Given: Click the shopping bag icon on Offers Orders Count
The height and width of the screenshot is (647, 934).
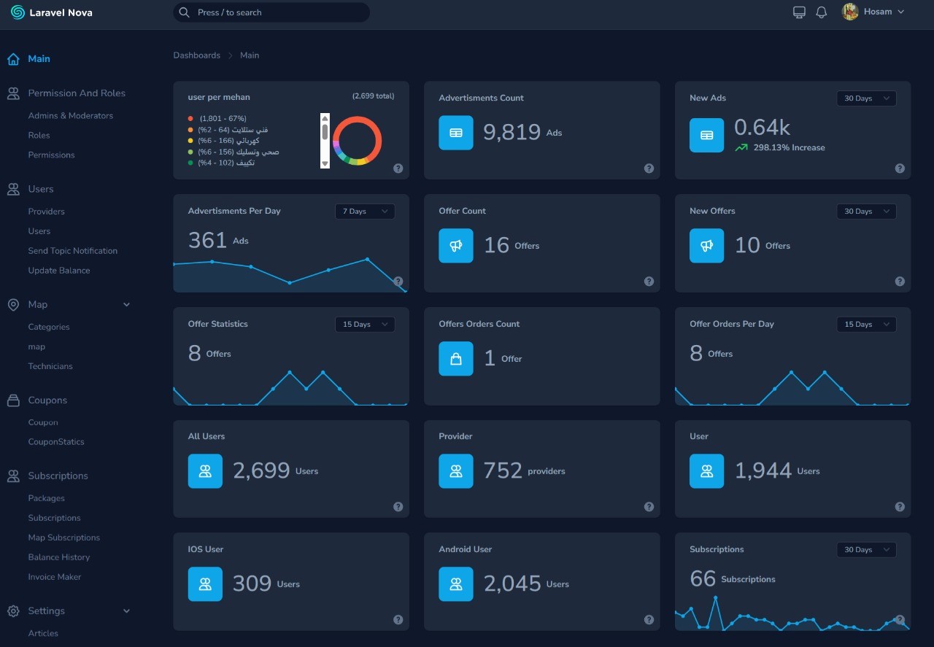Looking at the screenshot, I should point(455,358).
